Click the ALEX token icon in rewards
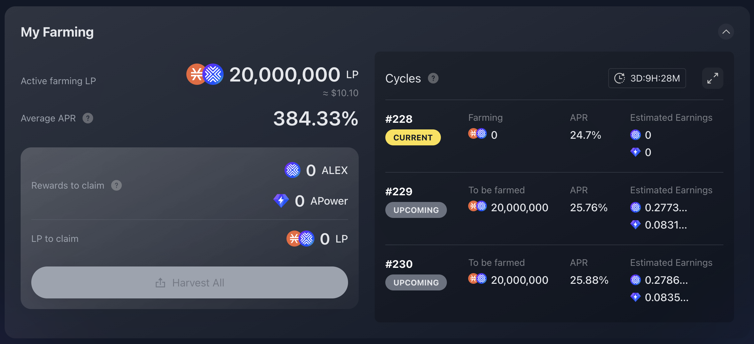754x344 pixels. point(292,170)
